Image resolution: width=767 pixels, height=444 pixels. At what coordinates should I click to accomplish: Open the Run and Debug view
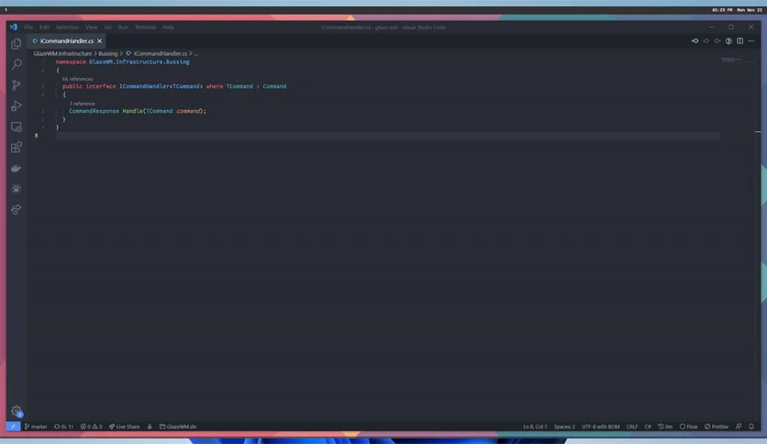(17, 105)
